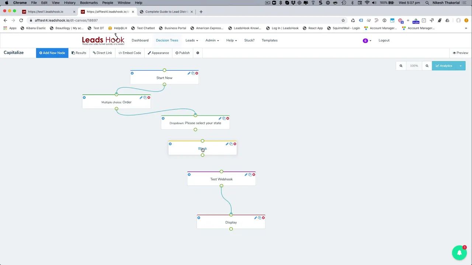The image size is (472, 265).
Task: Edit the Test Webhook node
Action: 246,174
